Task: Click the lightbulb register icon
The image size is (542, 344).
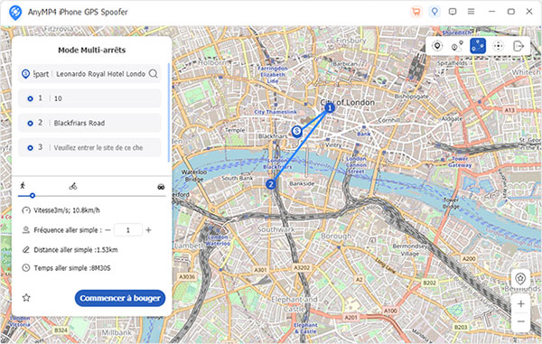Action: point(435,12)
